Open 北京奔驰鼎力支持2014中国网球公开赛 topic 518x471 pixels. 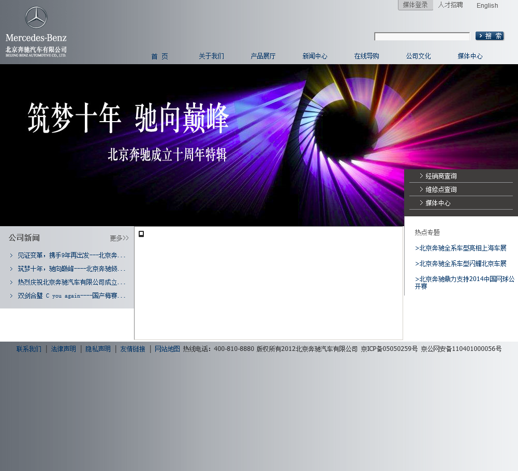465,283
